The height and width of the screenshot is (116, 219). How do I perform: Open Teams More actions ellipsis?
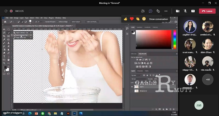coord(166,11)
